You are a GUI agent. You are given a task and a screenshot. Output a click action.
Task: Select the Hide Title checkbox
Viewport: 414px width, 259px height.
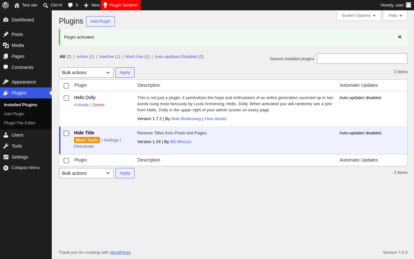point(66,133)
